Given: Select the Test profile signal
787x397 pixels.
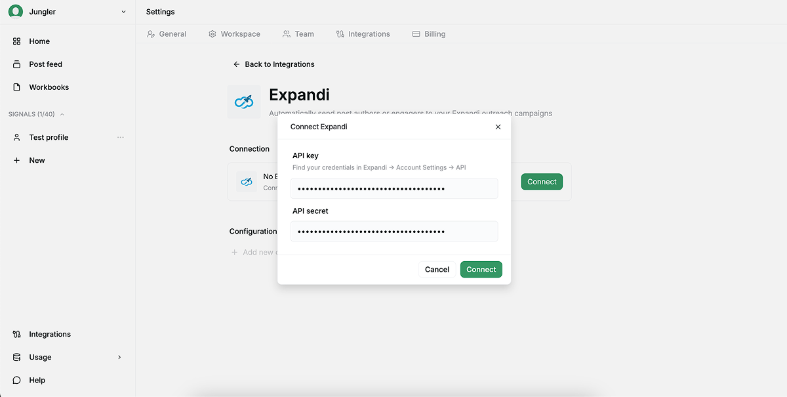Looking at the screenshot, I should click(x=49, y=137).
